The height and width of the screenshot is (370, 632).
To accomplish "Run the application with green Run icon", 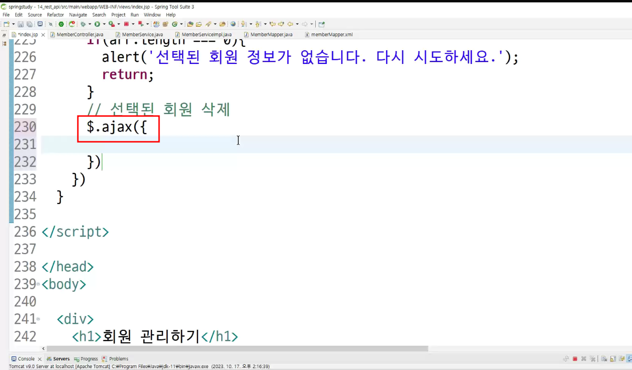I will coord(97,24).
